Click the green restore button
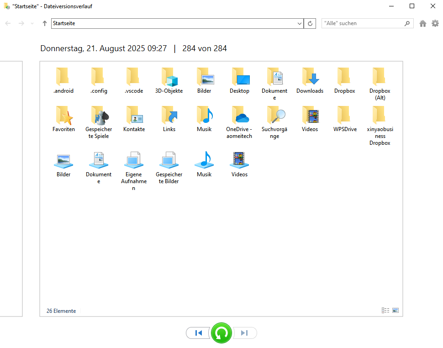Image resolution: width=443 pixels, height=348 pixels. click(x=221, y=333)
